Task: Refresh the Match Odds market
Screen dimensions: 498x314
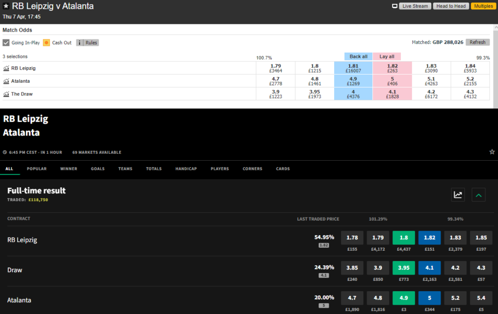Action: 478,42
